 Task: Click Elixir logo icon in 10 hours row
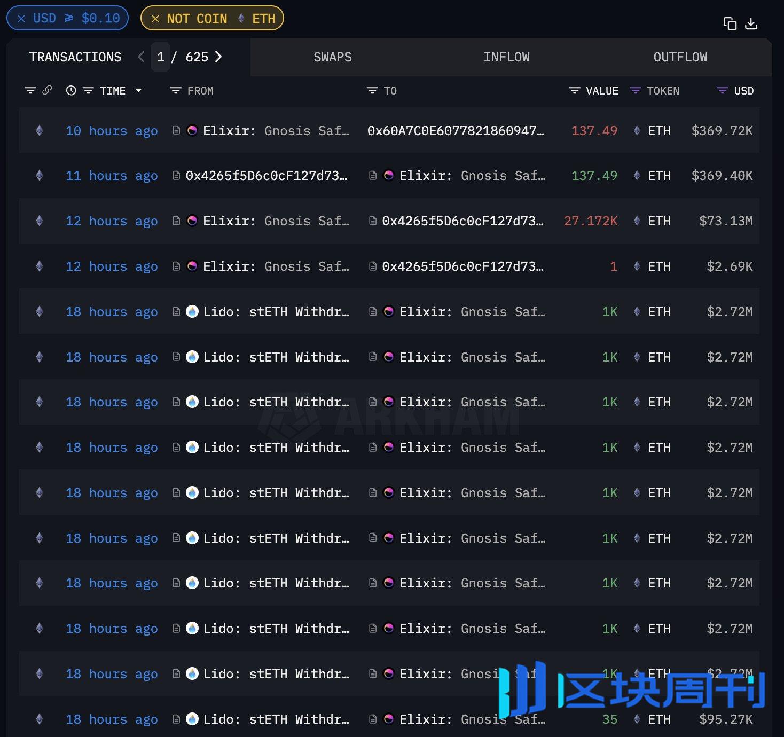point(192,130)
